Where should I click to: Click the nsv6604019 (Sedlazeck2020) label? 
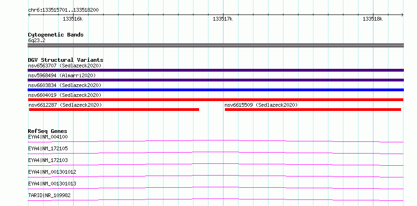click(x=65, y=95)
